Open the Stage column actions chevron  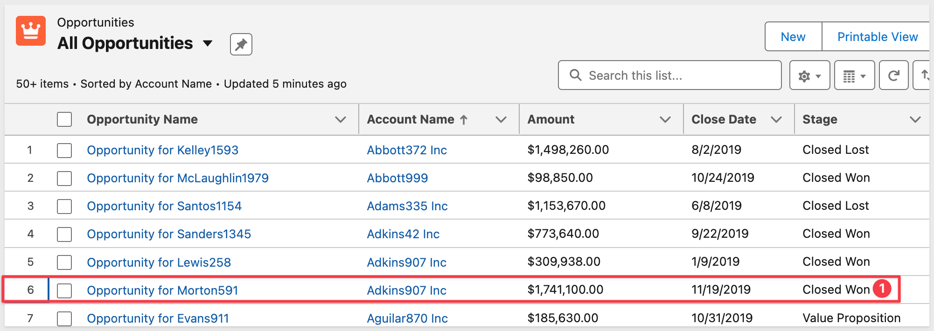[915, 119]
